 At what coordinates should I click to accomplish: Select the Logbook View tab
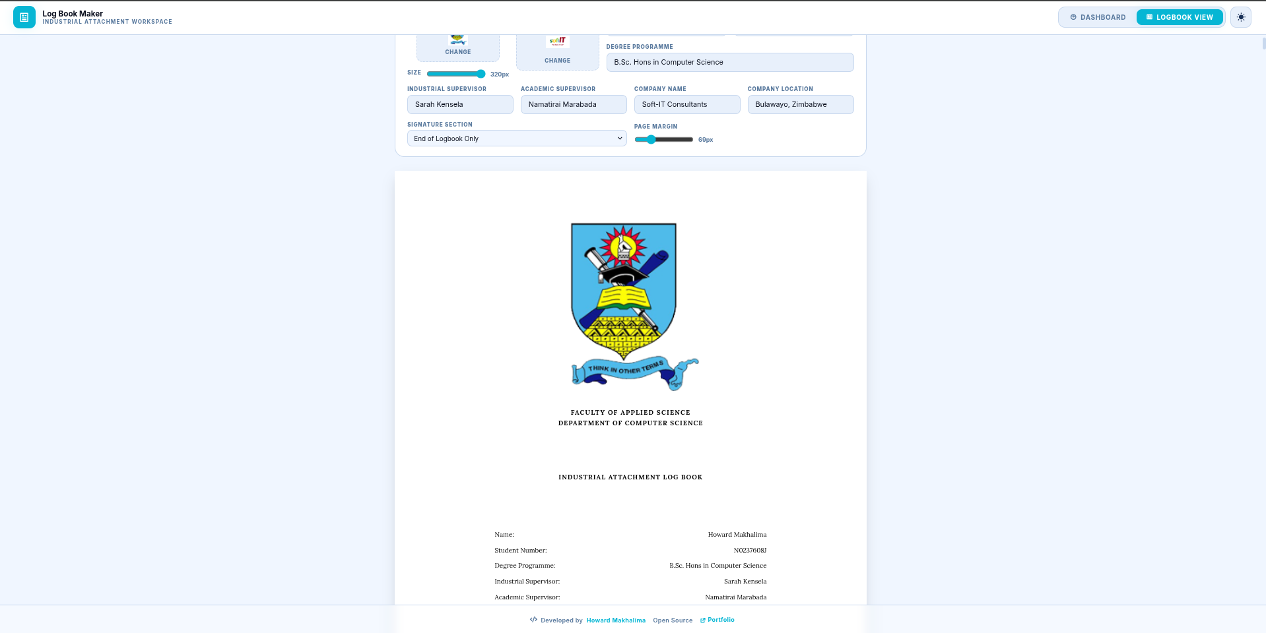(1180, 17)
